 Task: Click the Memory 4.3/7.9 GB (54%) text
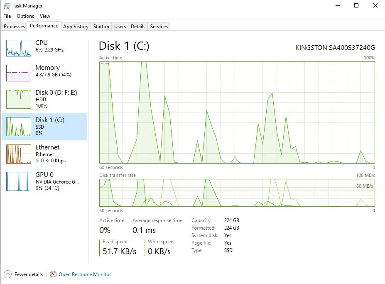click(53, 75)
